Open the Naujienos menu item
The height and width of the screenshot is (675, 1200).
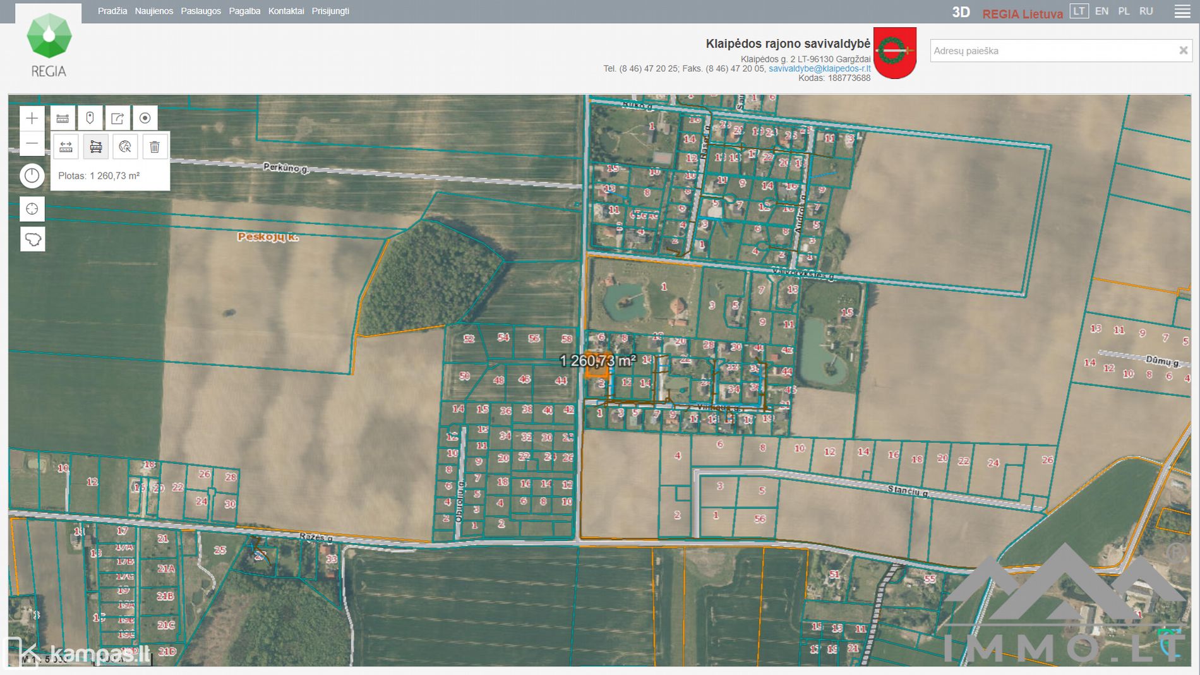(x=153, y=11)
